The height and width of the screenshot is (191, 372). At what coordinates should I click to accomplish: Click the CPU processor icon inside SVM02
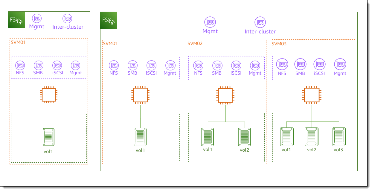click(x=226, y=95)
